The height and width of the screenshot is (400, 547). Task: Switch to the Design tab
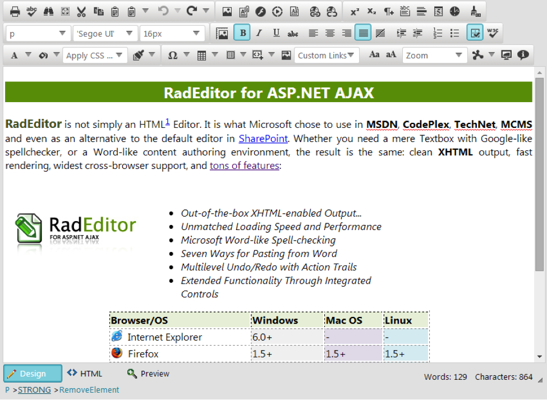pyautogui.click(x=33, y=374)
